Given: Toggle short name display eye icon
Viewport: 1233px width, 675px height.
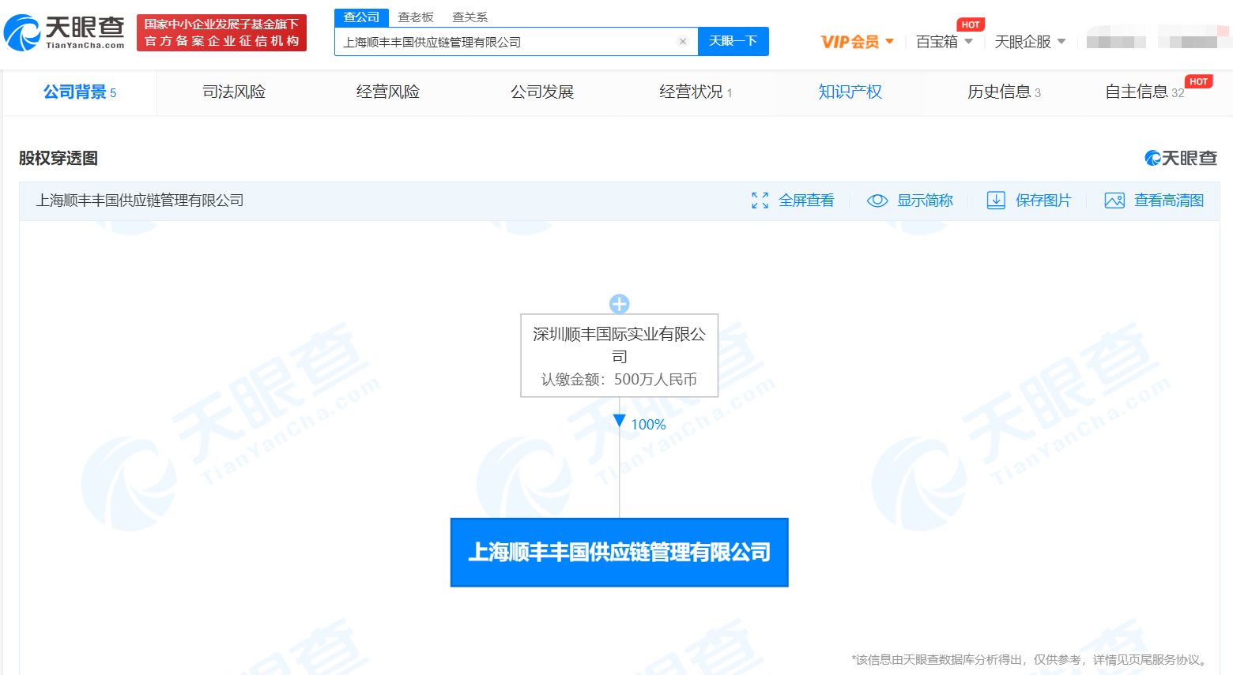Looking at the screenshot, I should 877,201.
